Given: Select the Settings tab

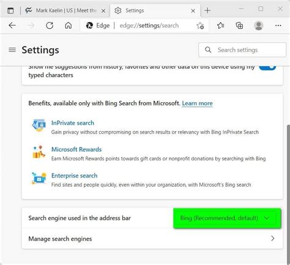Looking at the screenshot, I should click(x=155, y=10).
